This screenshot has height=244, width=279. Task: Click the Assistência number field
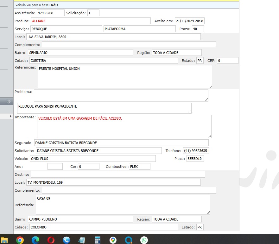[50, 13]
